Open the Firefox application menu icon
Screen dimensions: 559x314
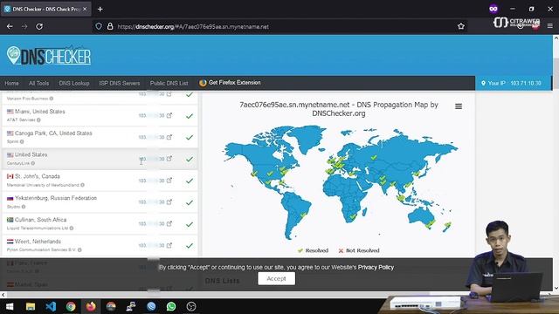550,26
